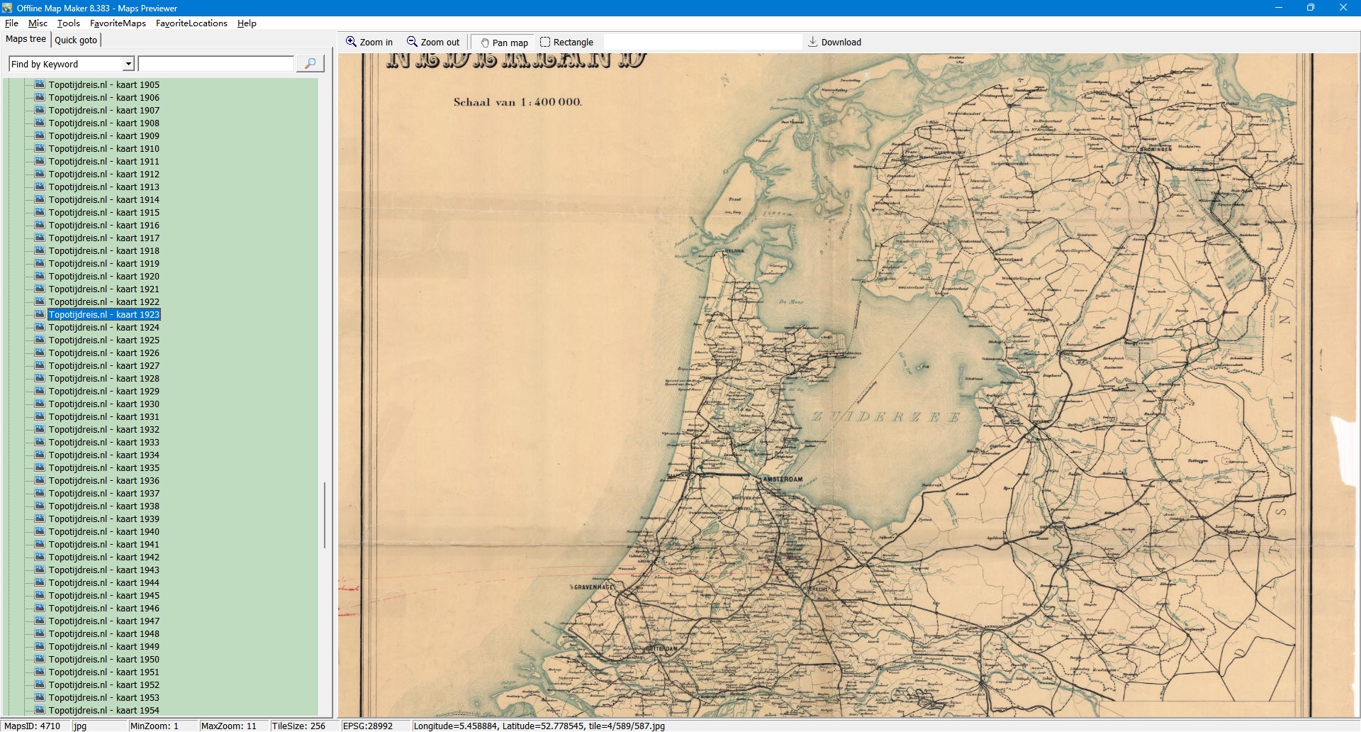Select the Pan map hand tool
Image resolution: width=1361 pixels, height=732 pixels.
click(486, 43)
